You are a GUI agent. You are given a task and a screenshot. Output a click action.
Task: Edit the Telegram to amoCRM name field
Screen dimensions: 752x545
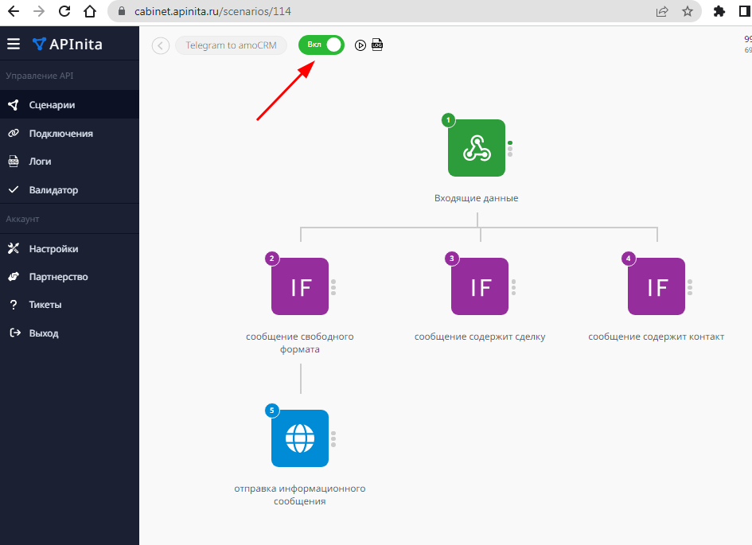point(231,45)
